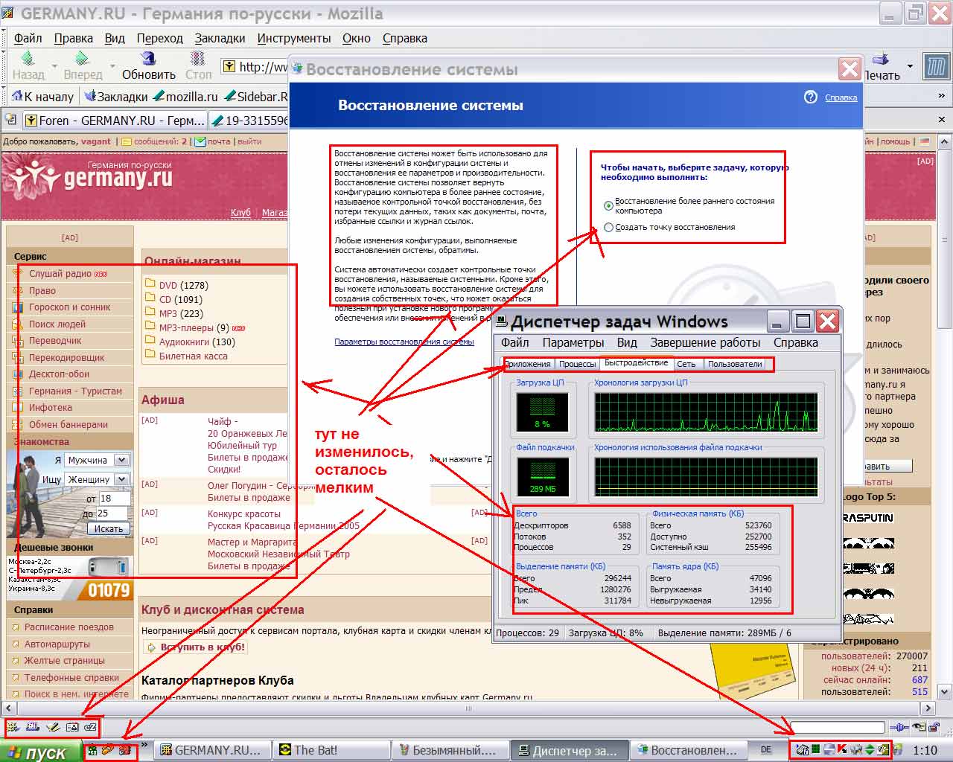Viewport: 953px width, 762px height.
Task: Click the DE language indicator on taskbar
Action: pos(766,750)
